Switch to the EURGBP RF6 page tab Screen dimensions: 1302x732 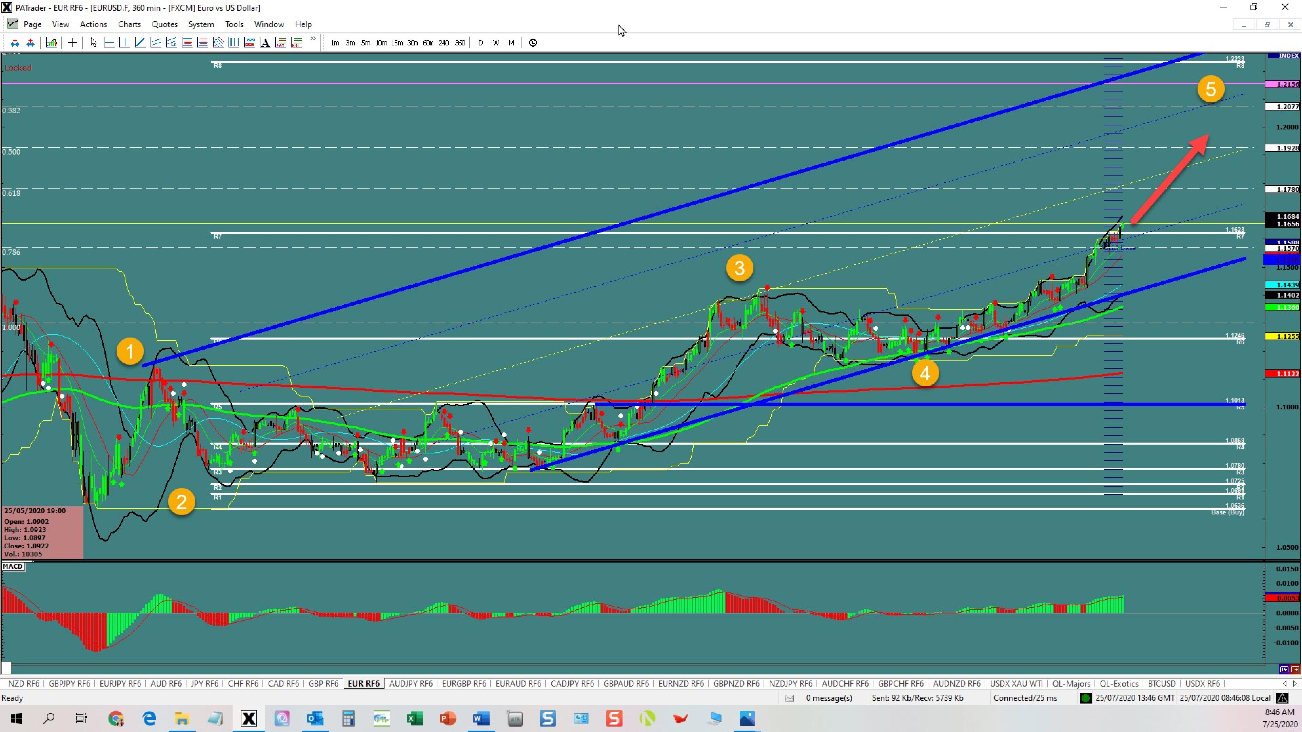464,684
